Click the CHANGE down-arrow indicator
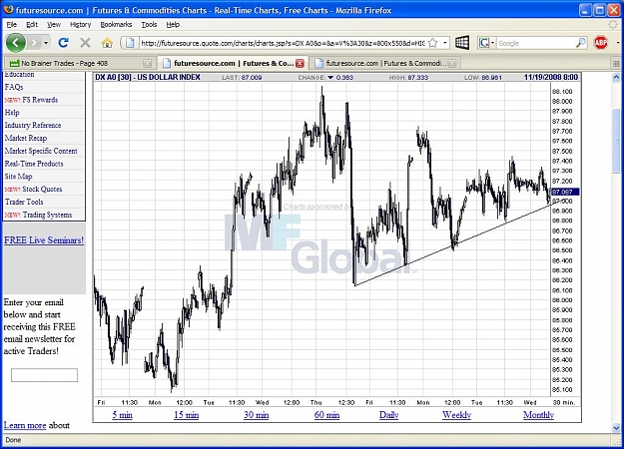The image size is (624, 449). (x=330, y=78)
